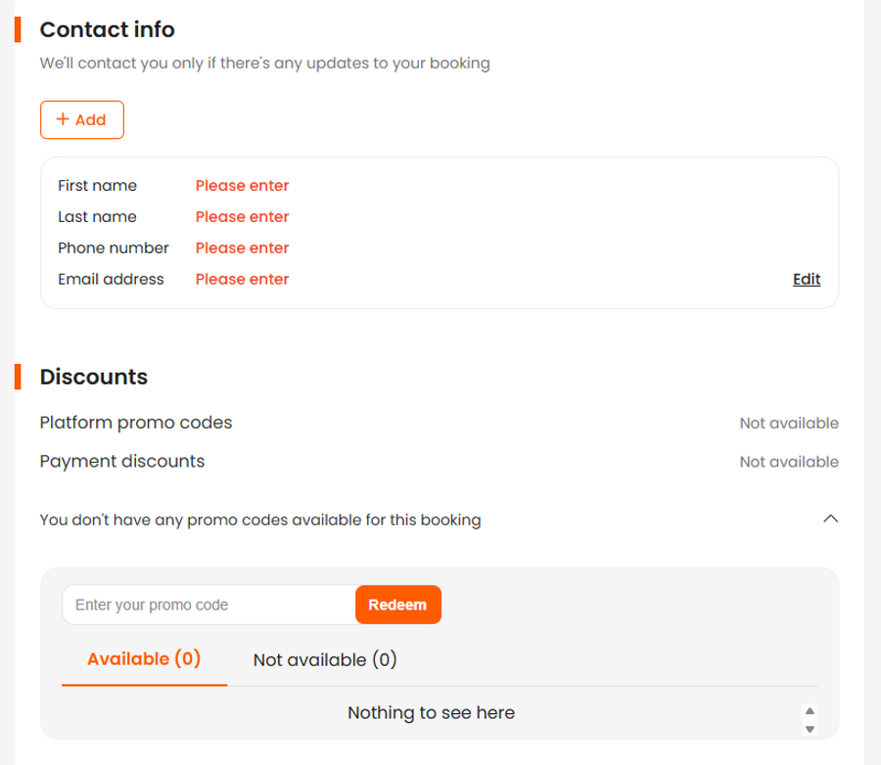Click Not available beside Platform promo codes
881x765 pixels.
point(789,424)
